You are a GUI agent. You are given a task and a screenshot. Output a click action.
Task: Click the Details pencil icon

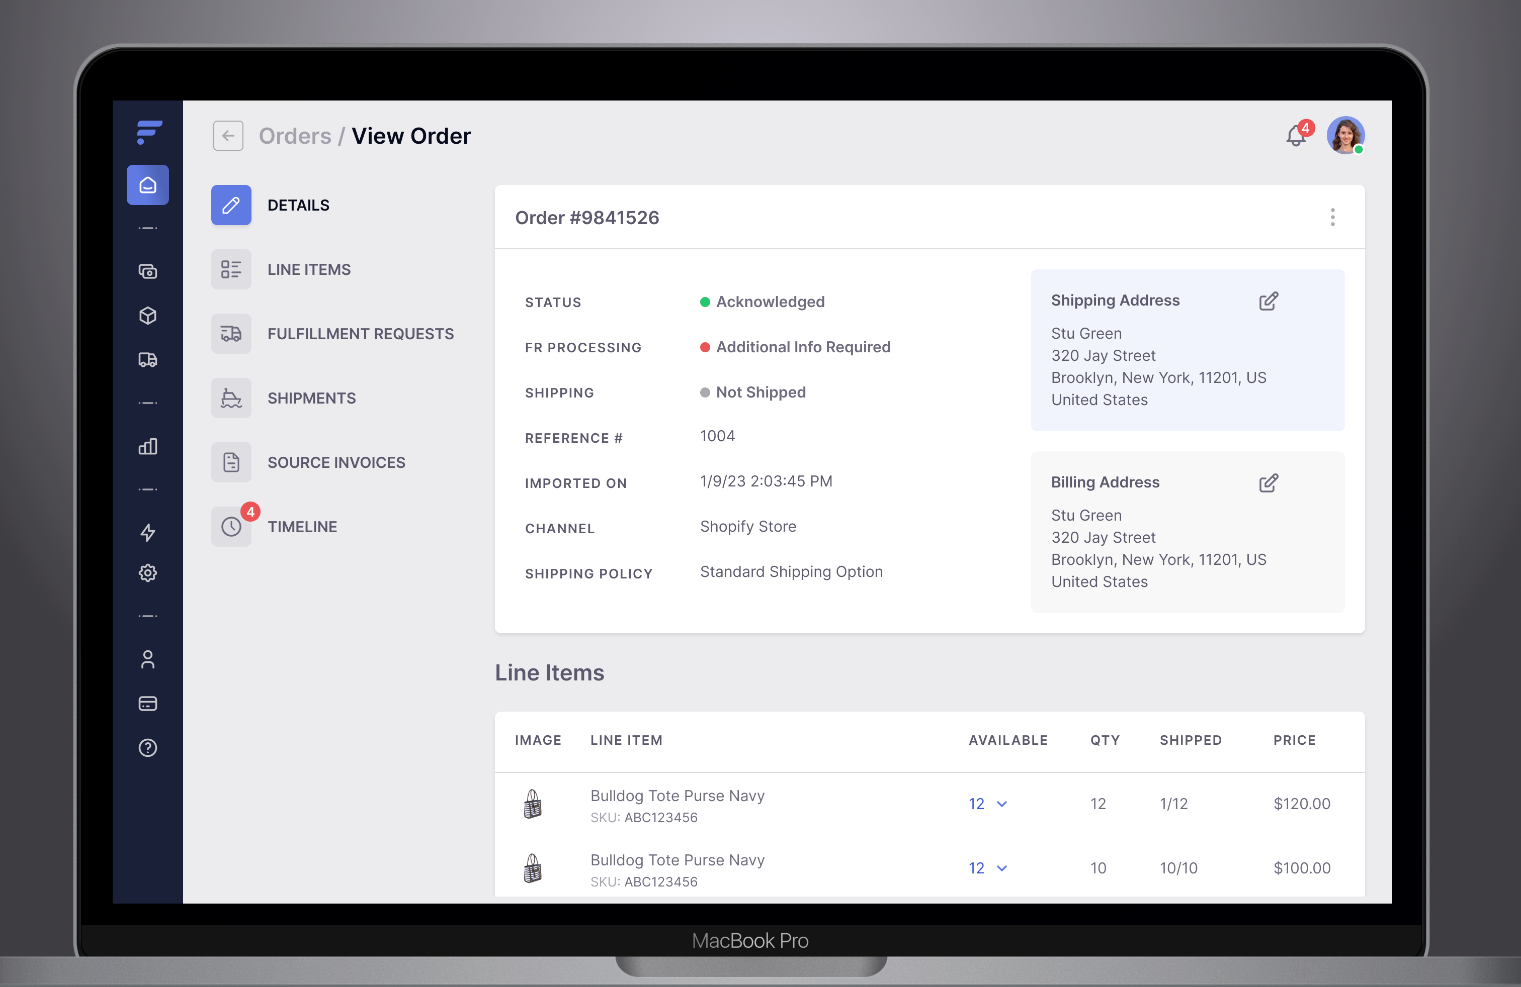(x=231, y=205)
